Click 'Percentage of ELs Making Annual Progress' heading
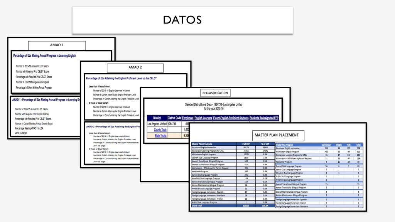Image resolution: width=395 pixels, height=222 pixels. pyautogui.click(x=44, y=55)
